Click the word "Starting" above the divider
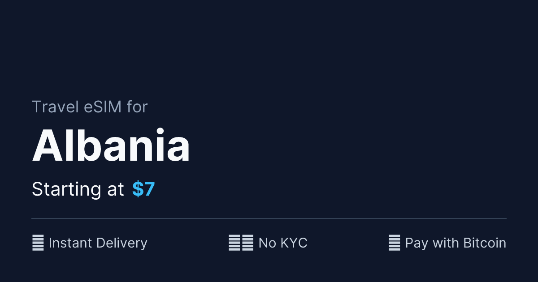 66,189
